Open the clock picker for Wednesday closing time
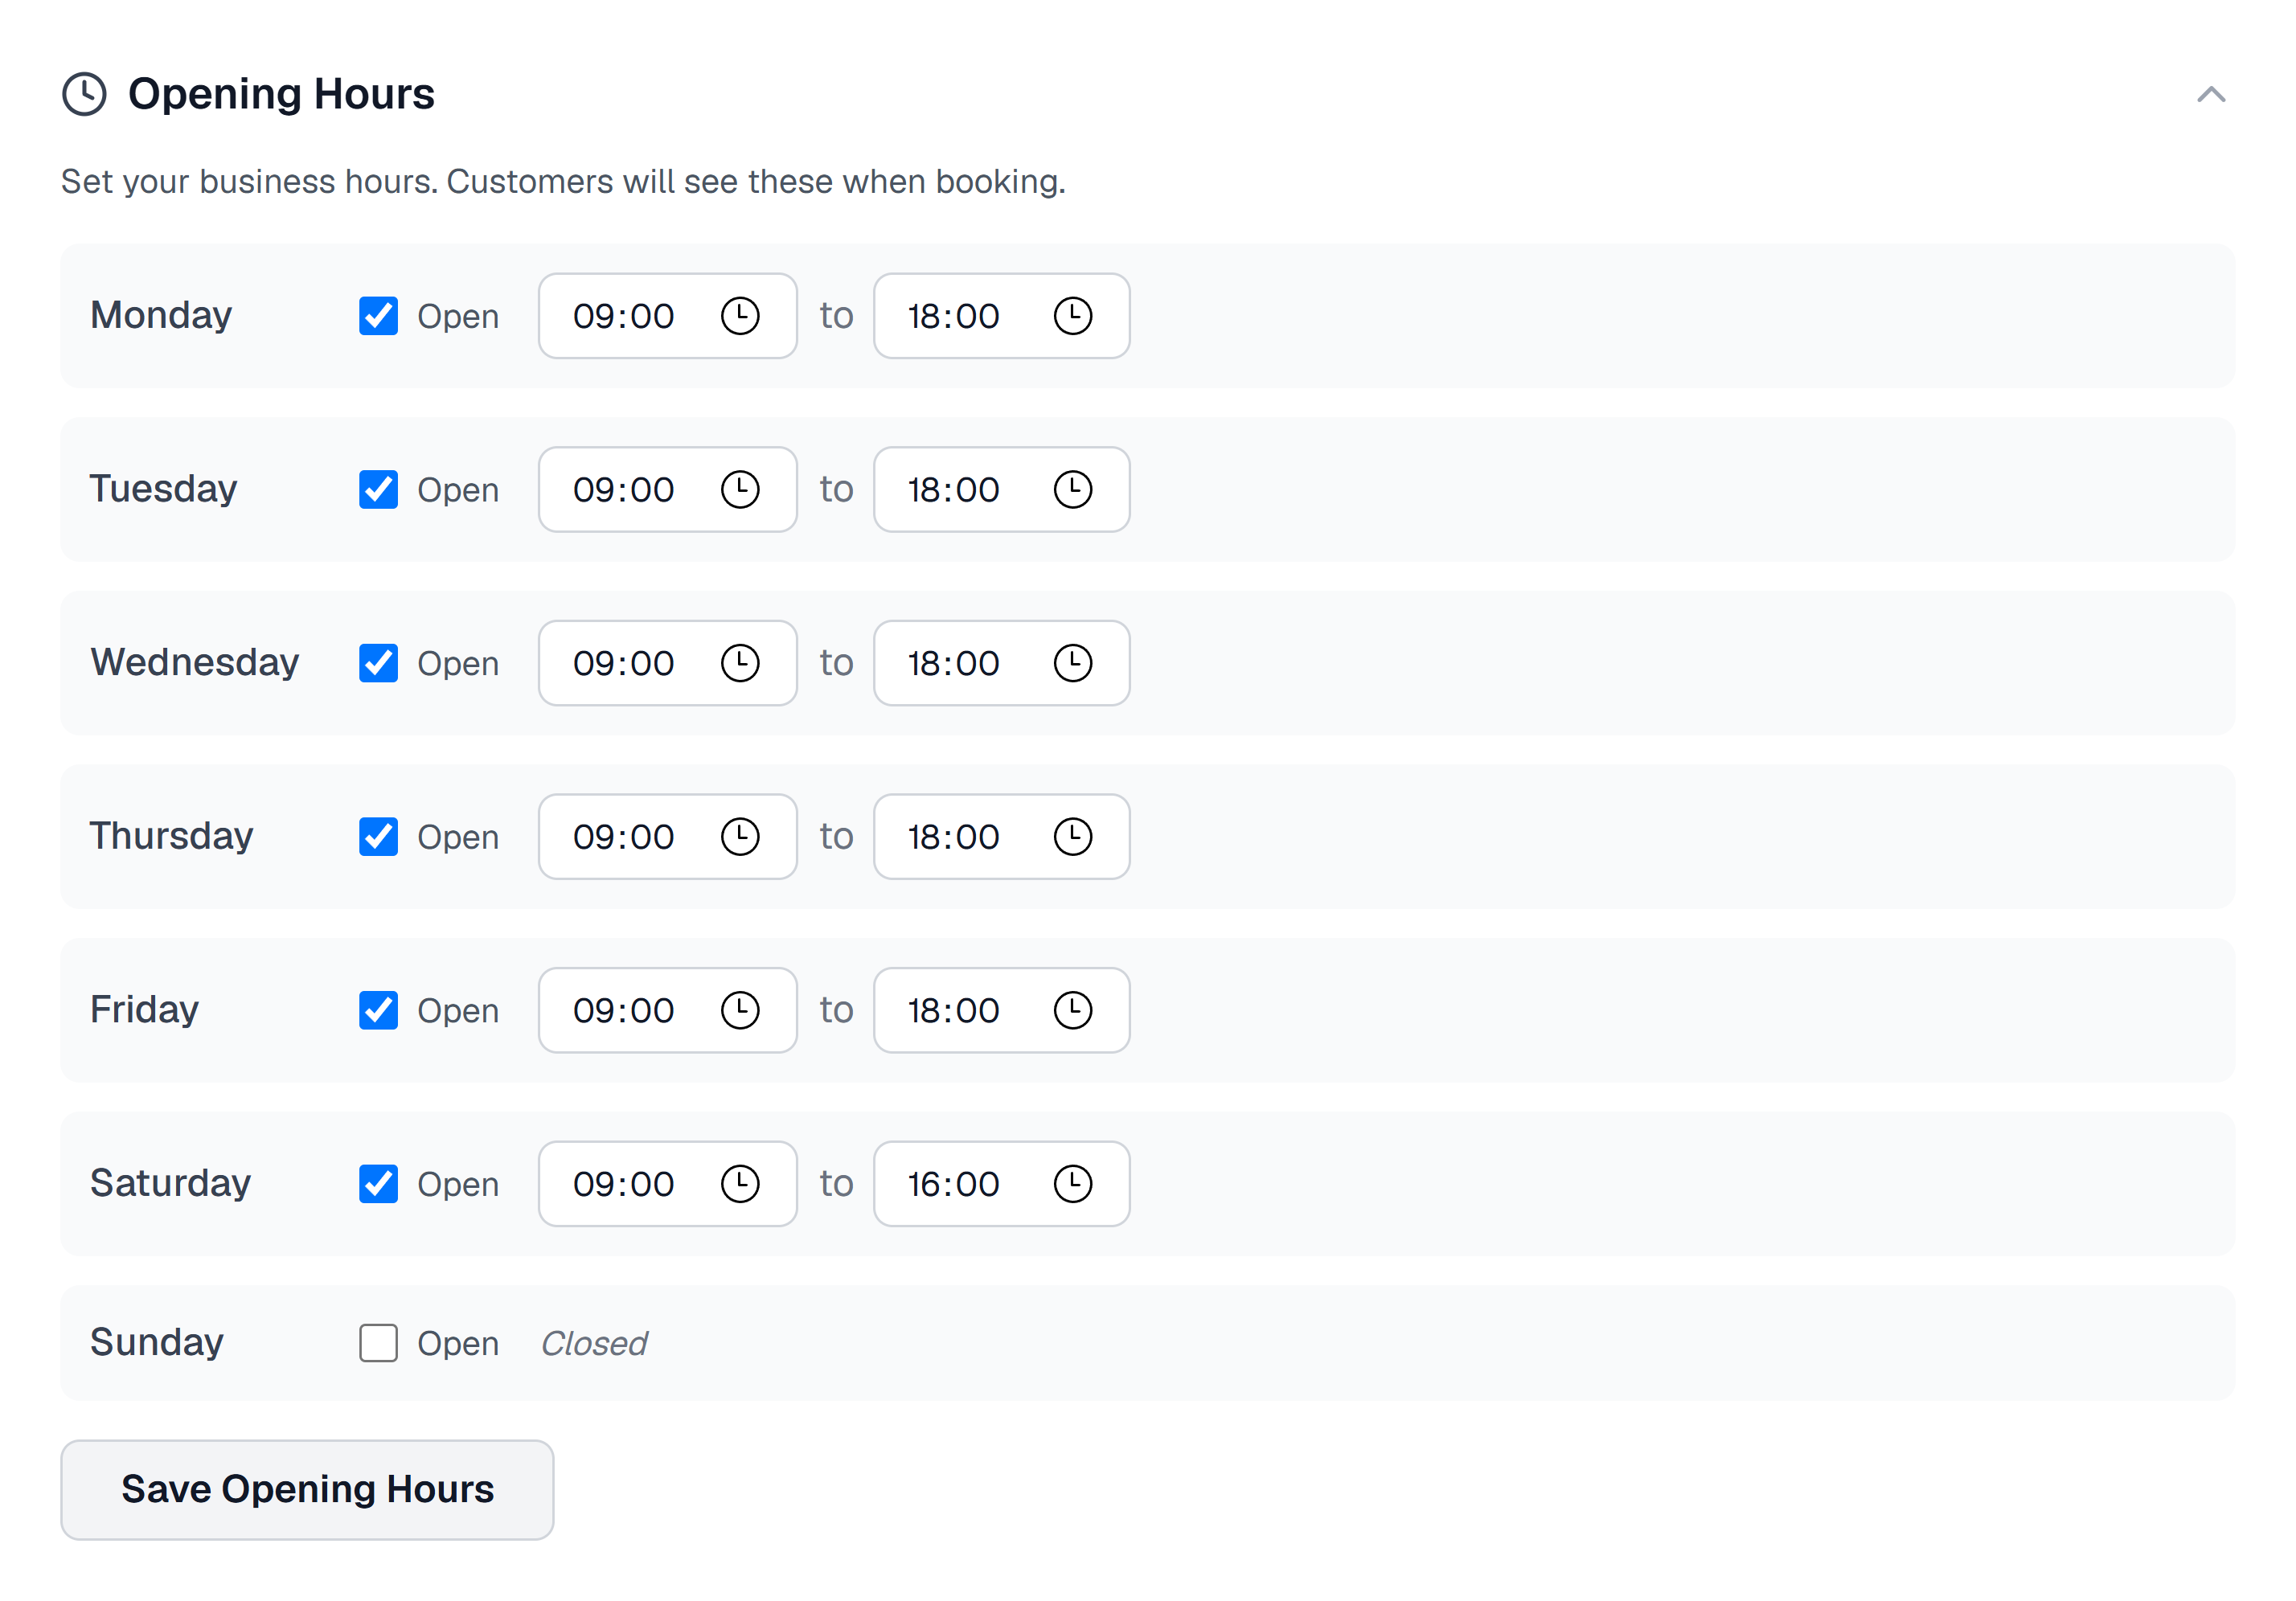The width and height of the screenshot is (2296, 1601). [x=1073, y=663]
